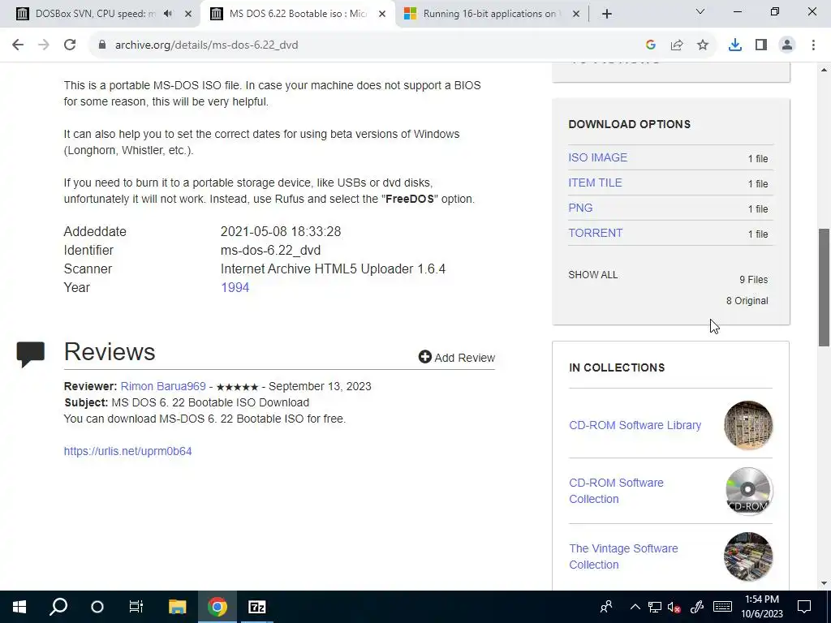The height and width of the screenshot is (623, 831).
Task: Switch to Running 16-bit applications tab
Action: pos(490,14)
